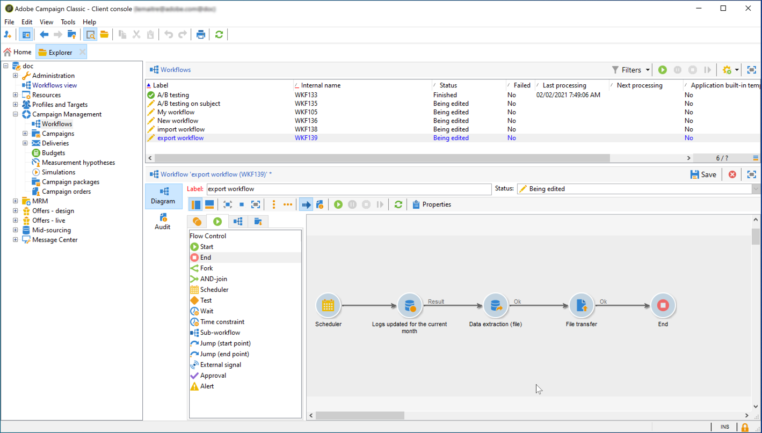Open the Tools menu
Screen dimensions: 762x433
tap(68, 22)
